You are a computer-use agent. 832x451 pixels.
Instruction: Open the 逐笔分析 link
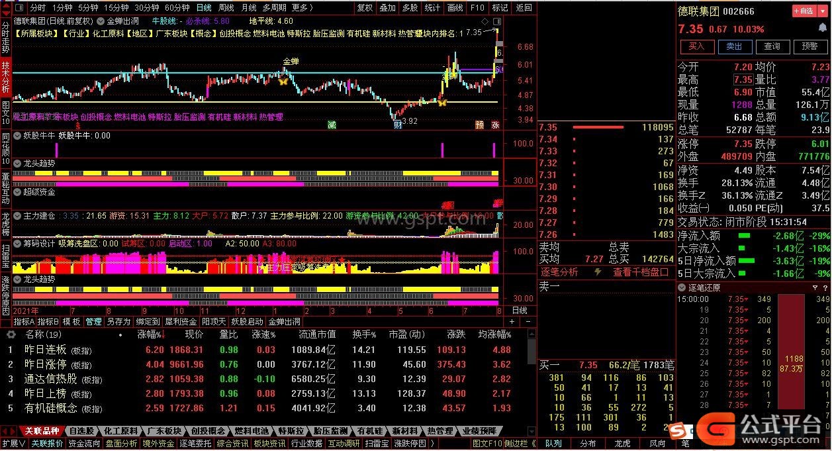(x=560, y=272)
